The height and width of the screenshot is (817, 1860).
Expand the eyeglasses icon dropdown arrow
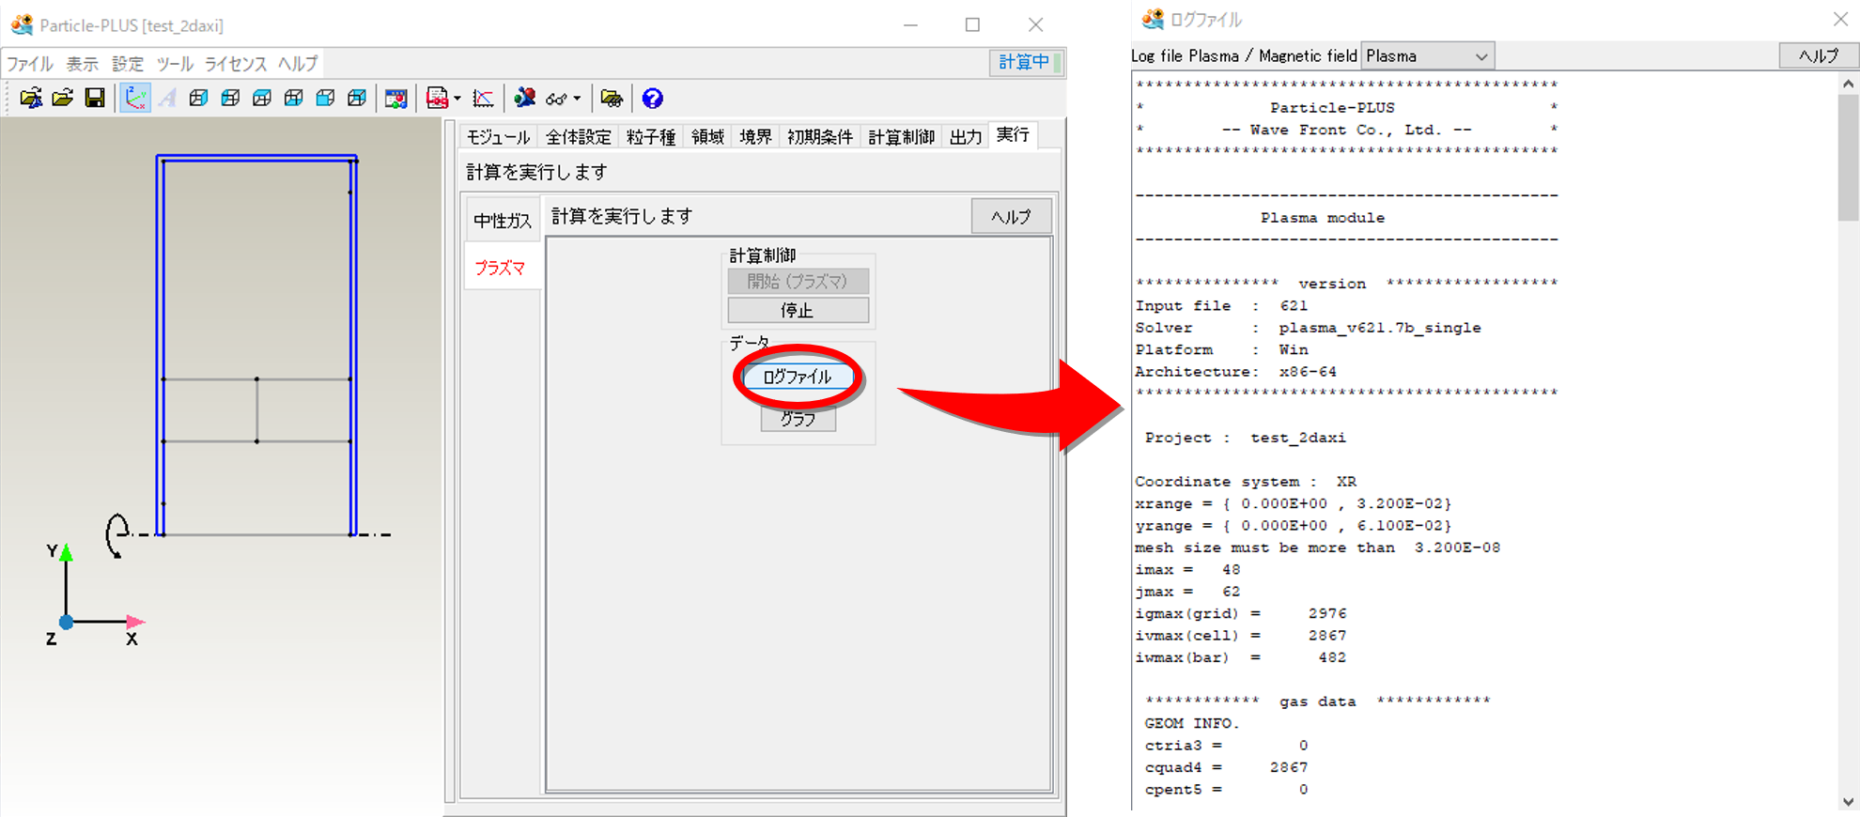577,99
